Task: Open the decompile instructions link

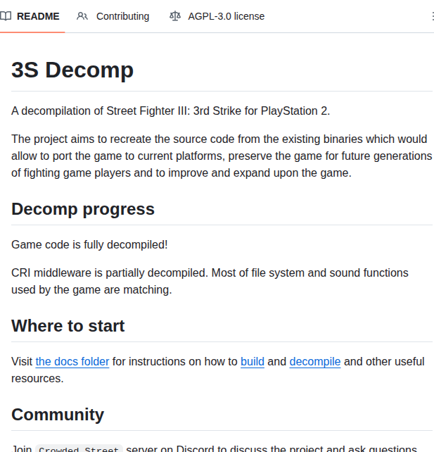Action: point(314,361)
